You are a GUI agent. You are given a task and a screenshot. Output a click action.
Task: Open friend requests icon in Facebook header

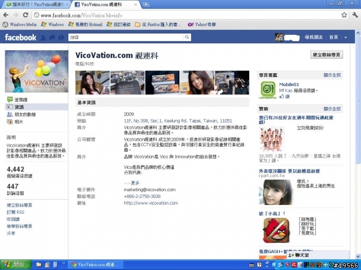click(x=43, y=38)
